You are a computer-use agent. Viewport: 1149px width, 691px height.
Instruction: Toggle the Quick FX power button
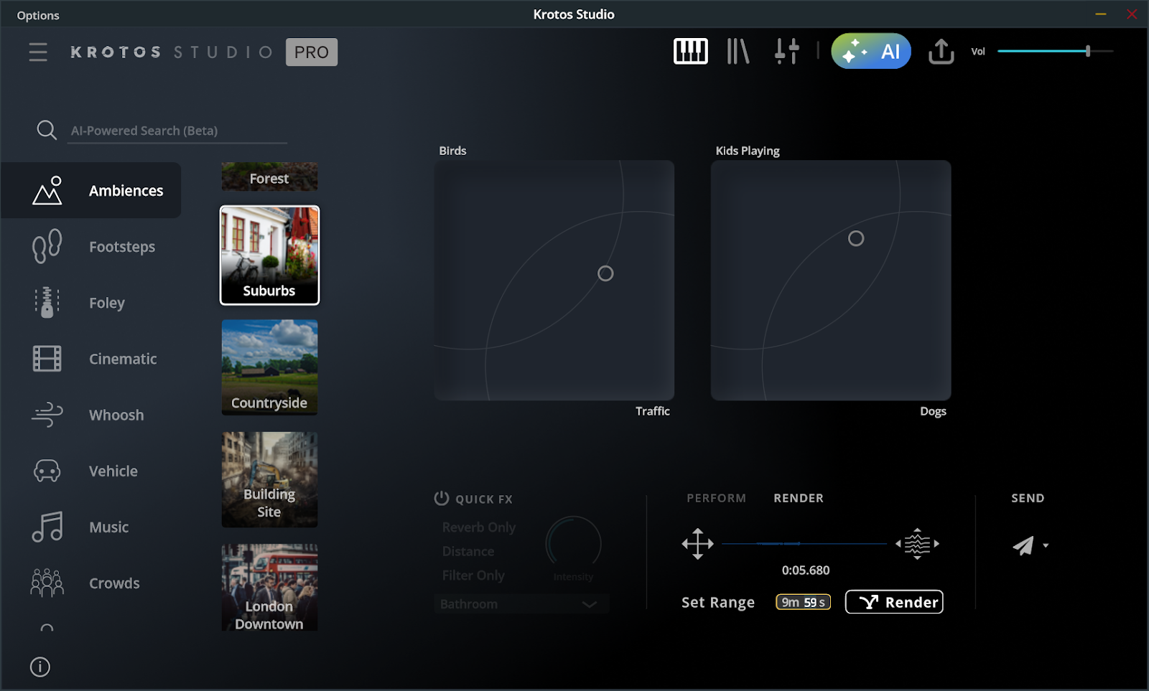tap(442, 498)
